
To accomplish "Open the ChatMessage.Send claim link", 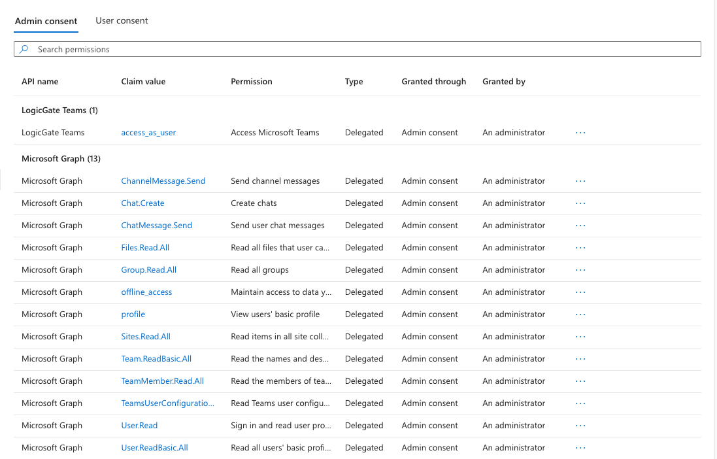I will pyautogui.click(x=156, y=226).
